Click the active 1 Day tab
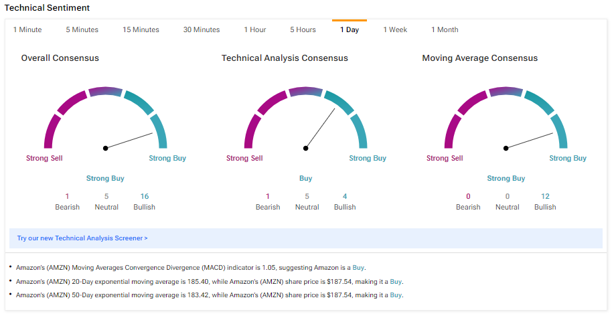This screenshot has height=316, width=614. pos(349,29)
